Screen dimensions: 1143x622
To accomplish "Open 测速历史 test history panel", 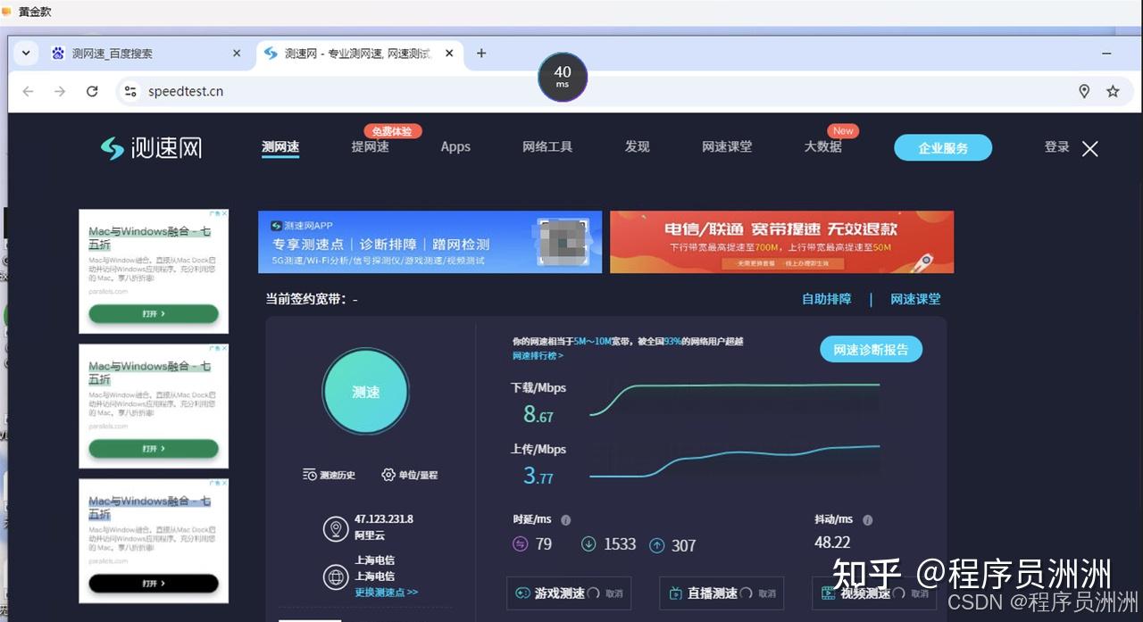I will (x=329, y=475).
